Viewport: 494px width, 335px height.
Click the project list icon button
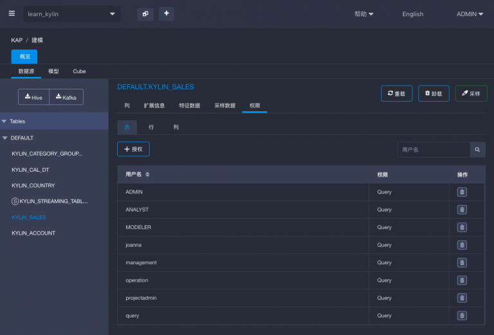[145, 14]
